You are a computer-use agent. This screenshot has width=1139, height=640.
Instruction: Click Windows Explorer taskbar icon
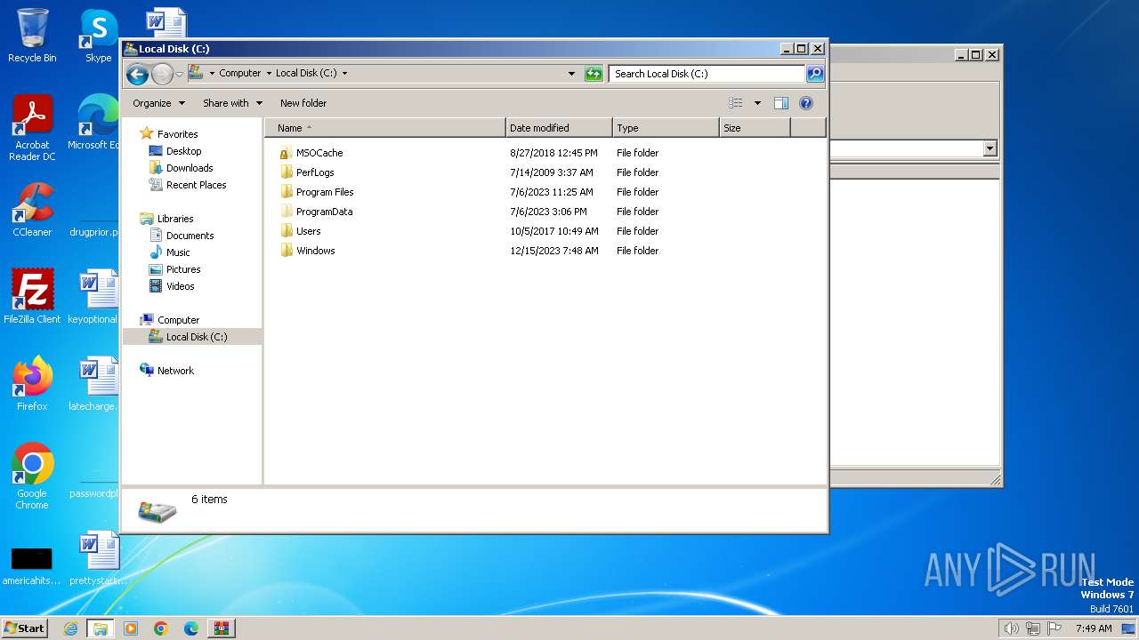(x=100, y=628)
